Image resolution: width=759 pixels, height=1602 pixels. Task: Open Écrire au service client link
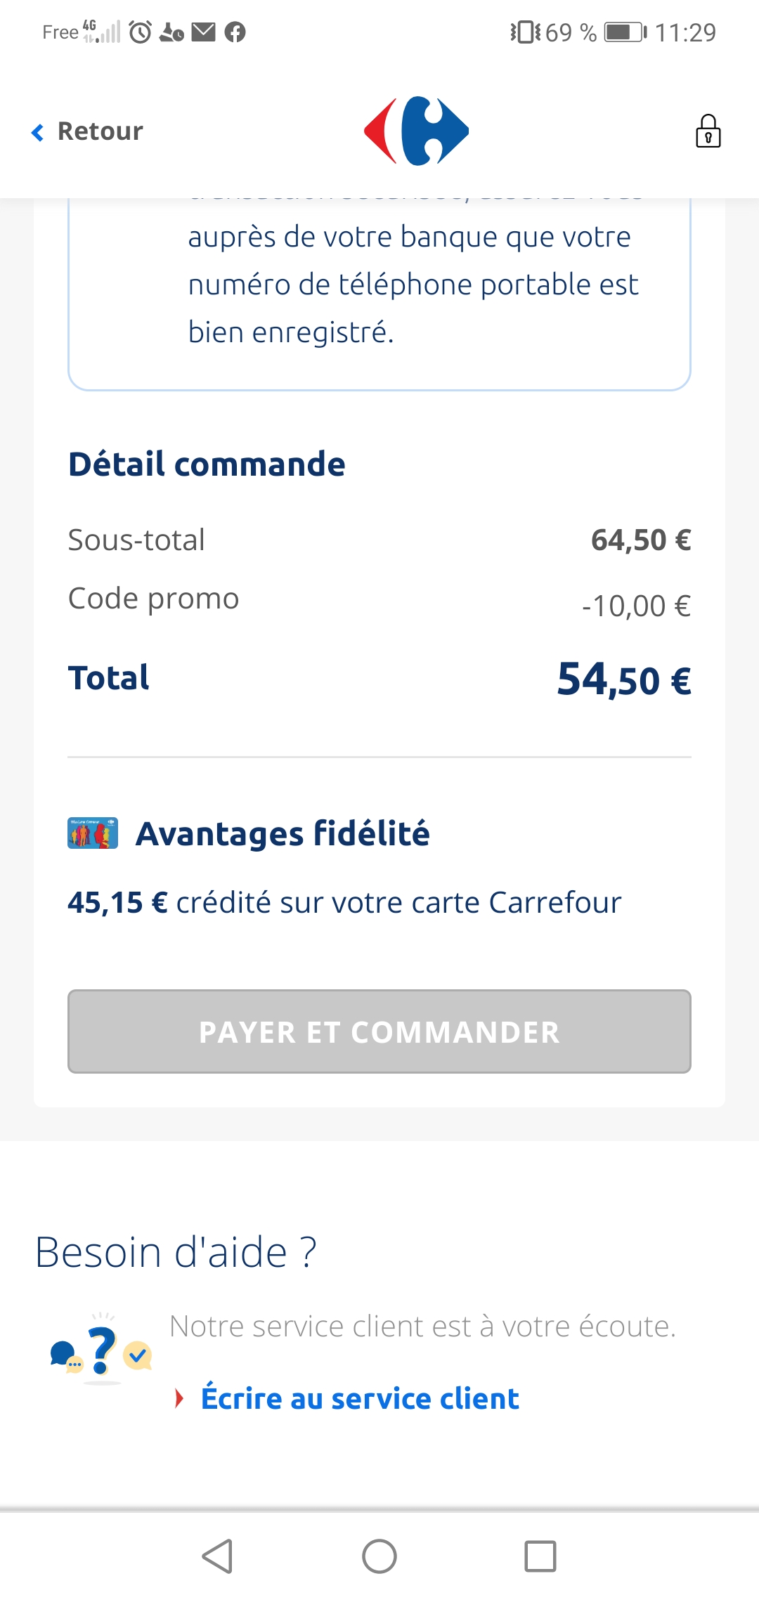(360, 1398)
